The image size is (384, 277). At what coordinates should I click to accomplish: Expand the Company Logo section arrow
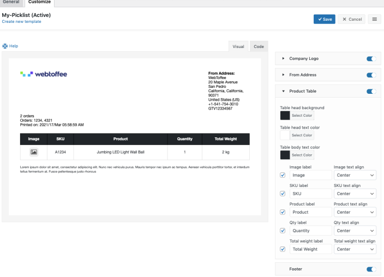tap(283, 58)
